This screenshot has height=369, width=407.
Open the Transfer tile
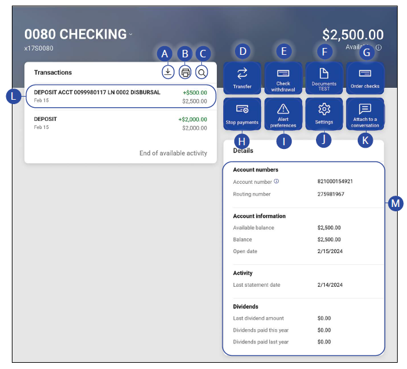point(242,78)
